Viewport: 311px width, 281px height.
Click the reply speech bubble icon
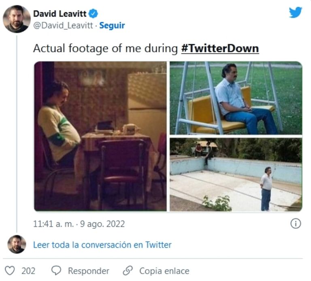click(57, 270)
